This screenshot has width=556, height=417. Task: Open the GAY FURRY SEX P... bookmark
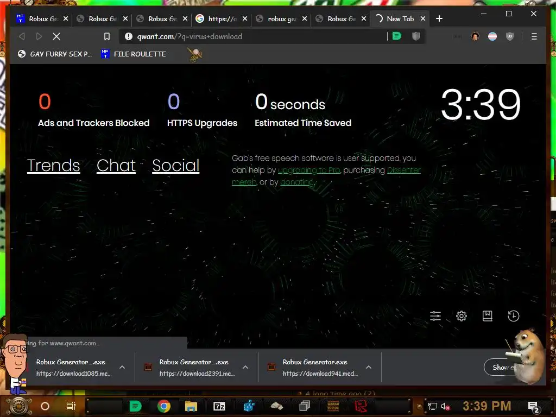[x=55, y=54]
